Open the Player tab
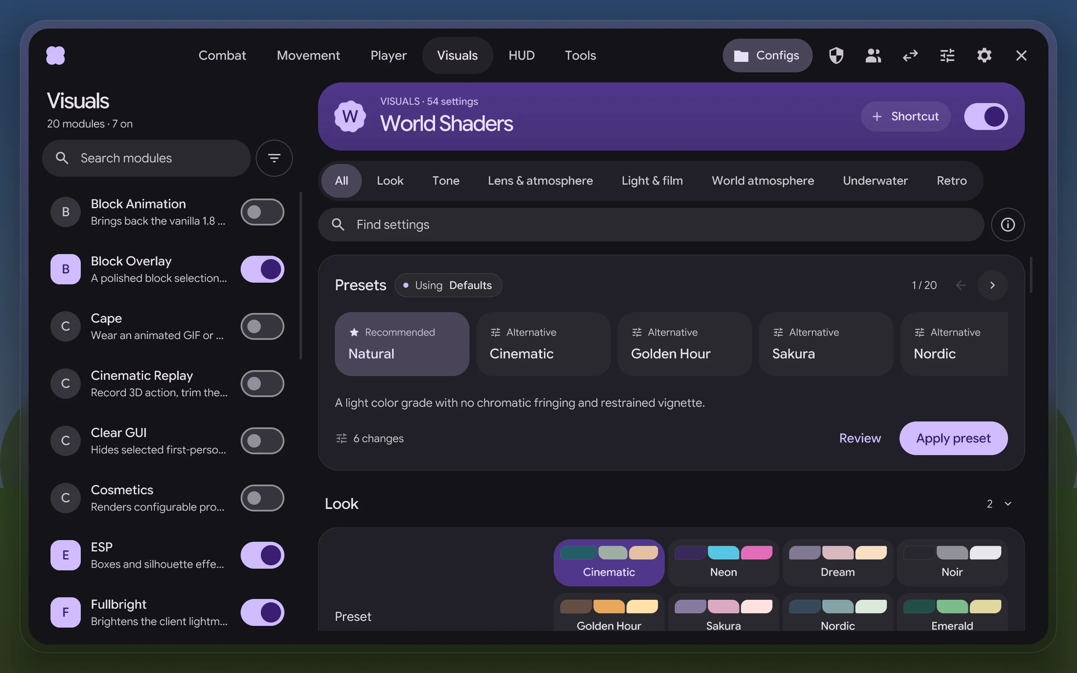The height and width of the screenshot is (673, 1077). point(389,56)
